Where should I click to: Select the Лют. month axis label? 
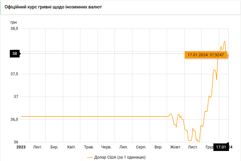click(x=38, y=147)
